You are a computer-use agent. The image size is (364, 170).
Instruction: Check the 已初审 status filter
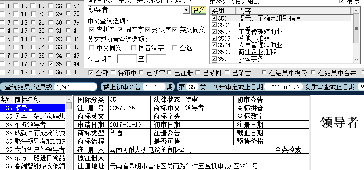142,73
